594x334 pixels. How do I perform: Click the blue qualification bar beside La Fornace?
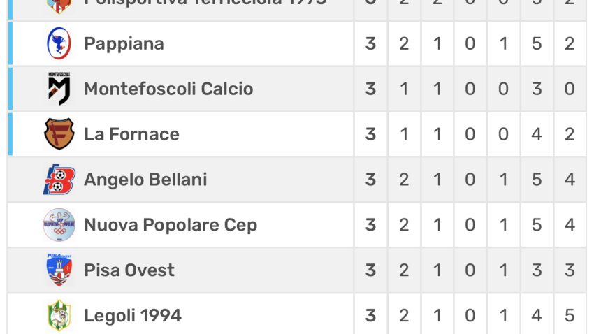point(10,134)
